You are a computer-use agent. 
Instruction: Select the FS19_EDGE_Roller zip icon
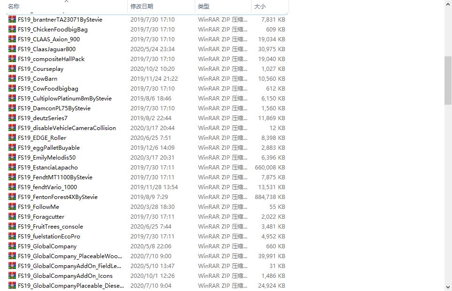[12, 138]
